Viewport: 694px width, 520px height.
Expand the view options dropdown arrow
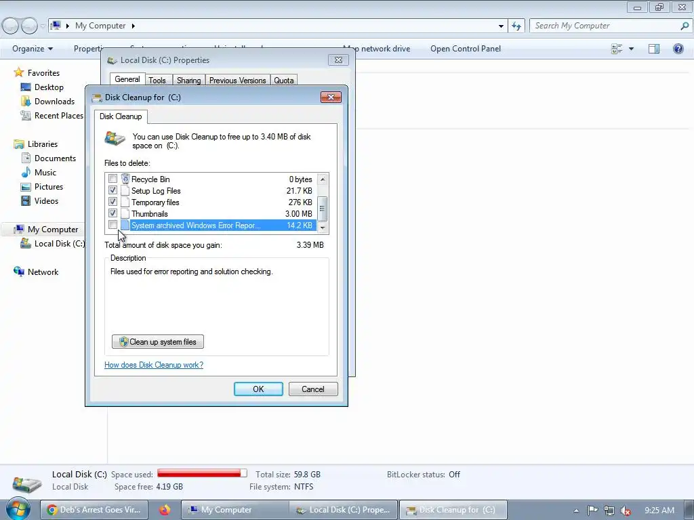coord(631,49)
